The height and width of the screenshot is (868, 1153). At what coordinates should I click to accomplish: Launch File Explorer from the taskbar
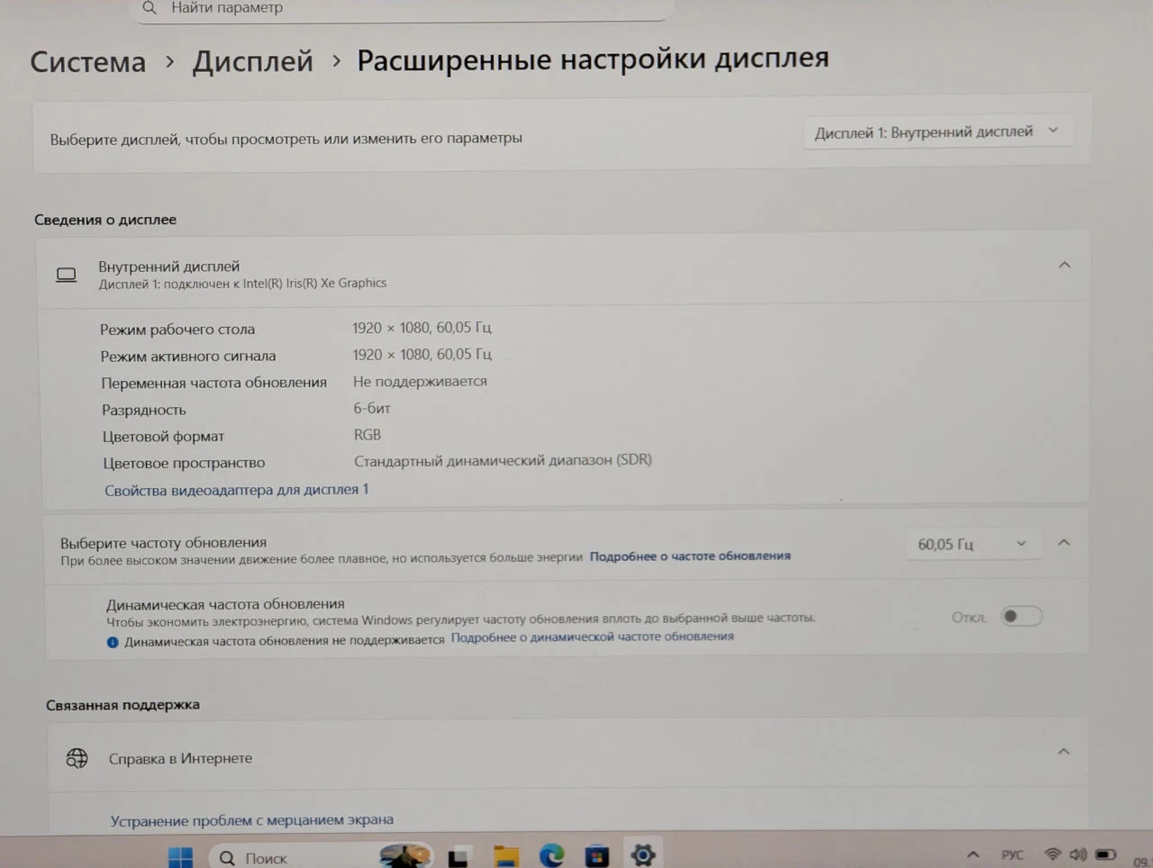tap(506, 856)
